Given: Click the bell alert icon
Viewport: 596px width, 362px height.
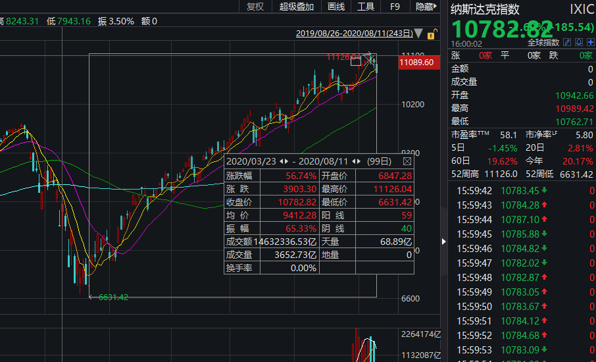Looking at the screenshot, I should 578,43.
